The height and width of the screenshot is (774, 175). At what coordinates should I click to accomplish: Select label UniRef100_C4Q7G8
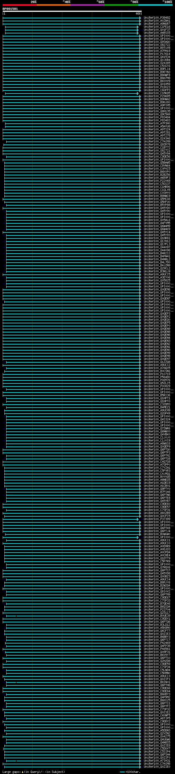[157, 462]
